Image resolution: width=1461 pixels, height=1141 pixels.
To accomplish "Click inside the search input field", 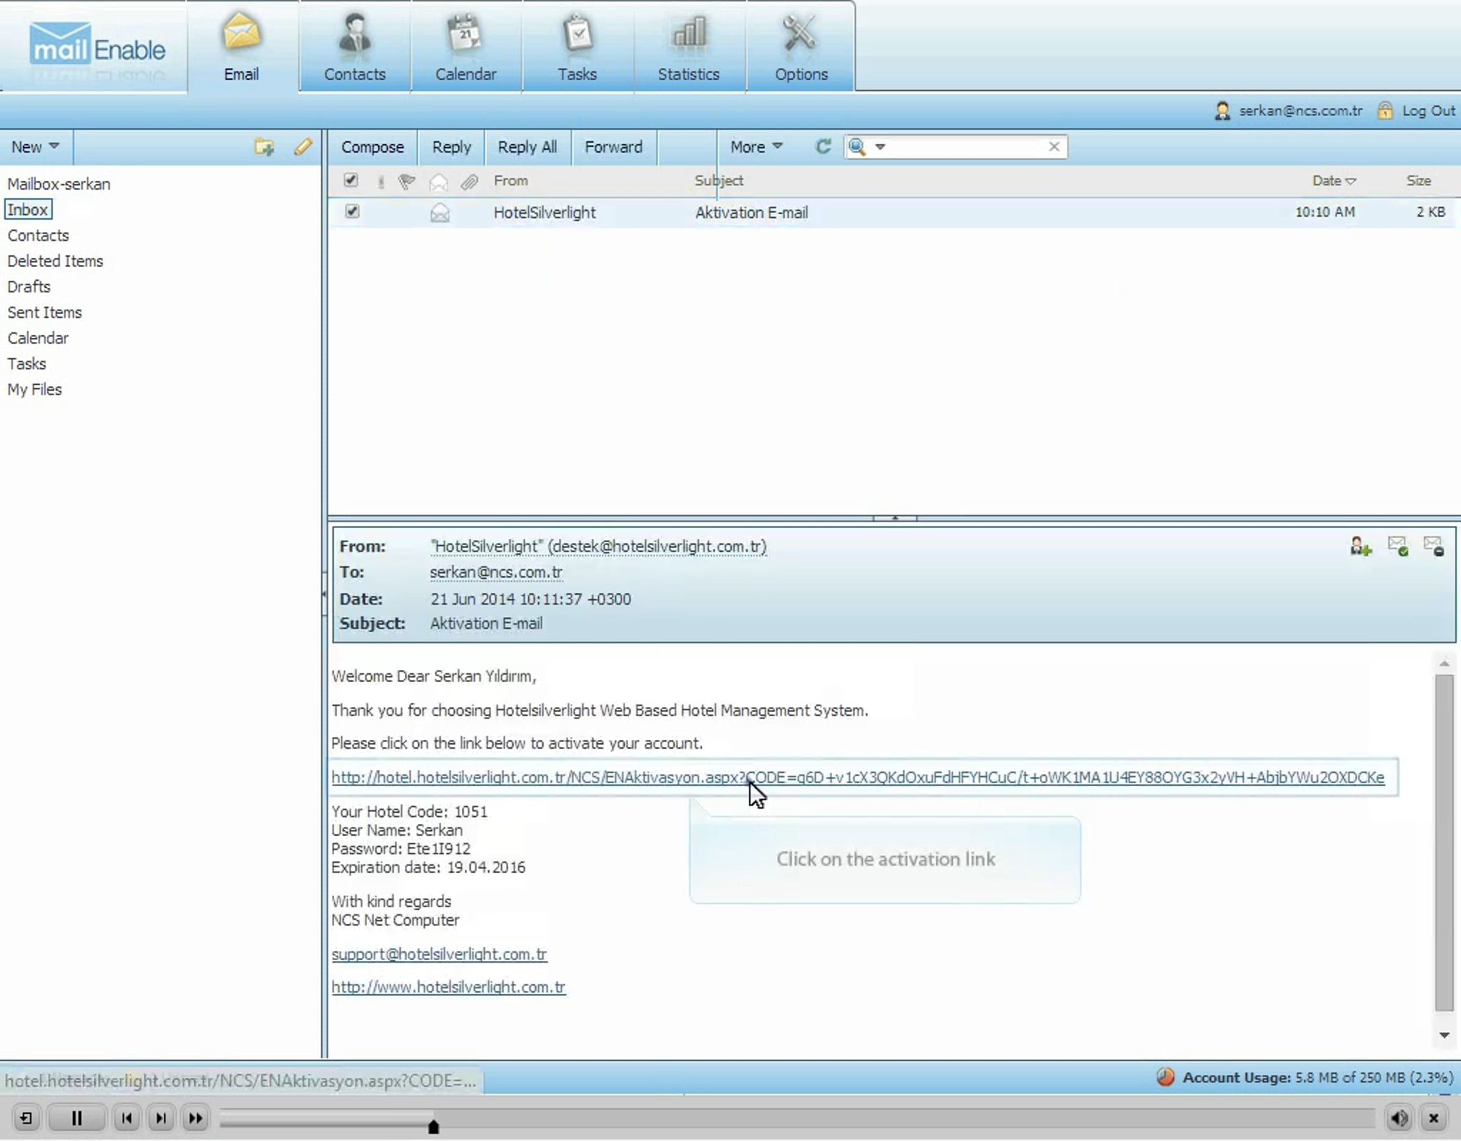I will (966, 147).
